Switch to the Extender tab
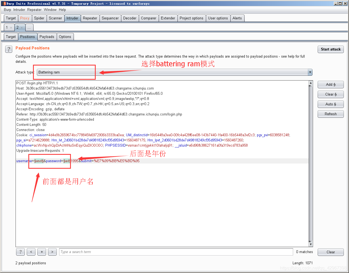This screenshot has height=273, width=349. (168, 18)
